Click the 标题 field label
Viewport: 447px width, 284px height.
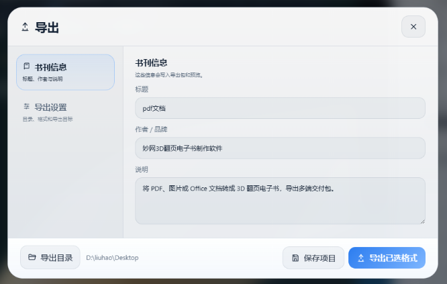(x=142, y=89)
